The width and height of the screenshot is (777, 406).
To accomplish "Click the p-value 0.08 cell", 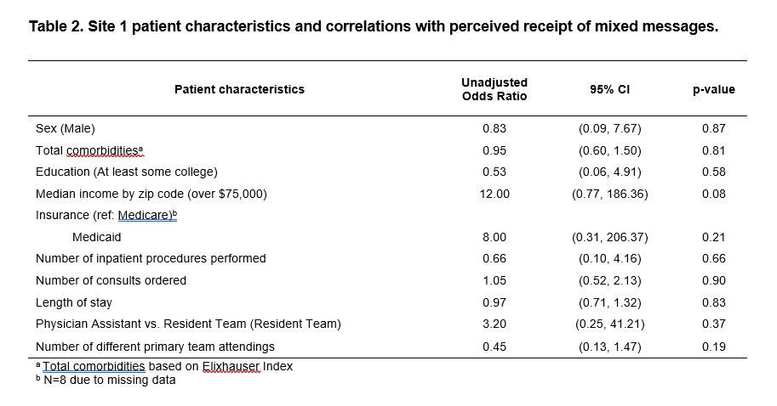I will point(713,194).
